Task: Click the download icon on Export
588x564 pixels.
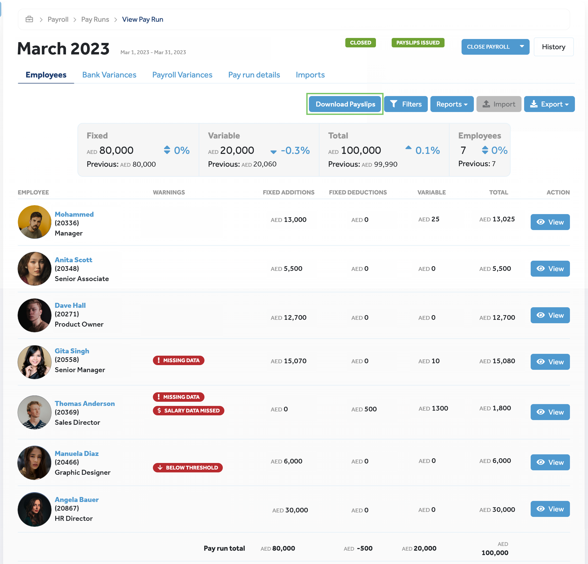Action: (x=534, y=104)
